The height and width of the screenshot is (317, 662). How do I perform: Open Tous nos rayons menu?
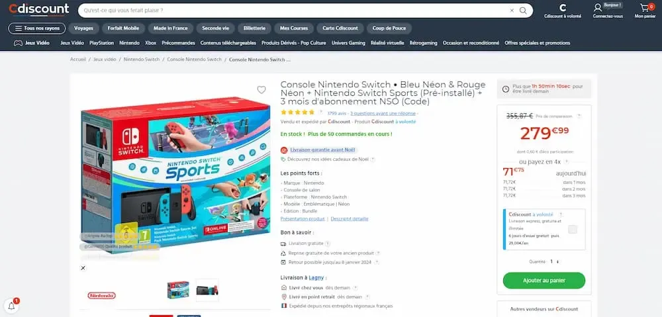tap(37, 28)
